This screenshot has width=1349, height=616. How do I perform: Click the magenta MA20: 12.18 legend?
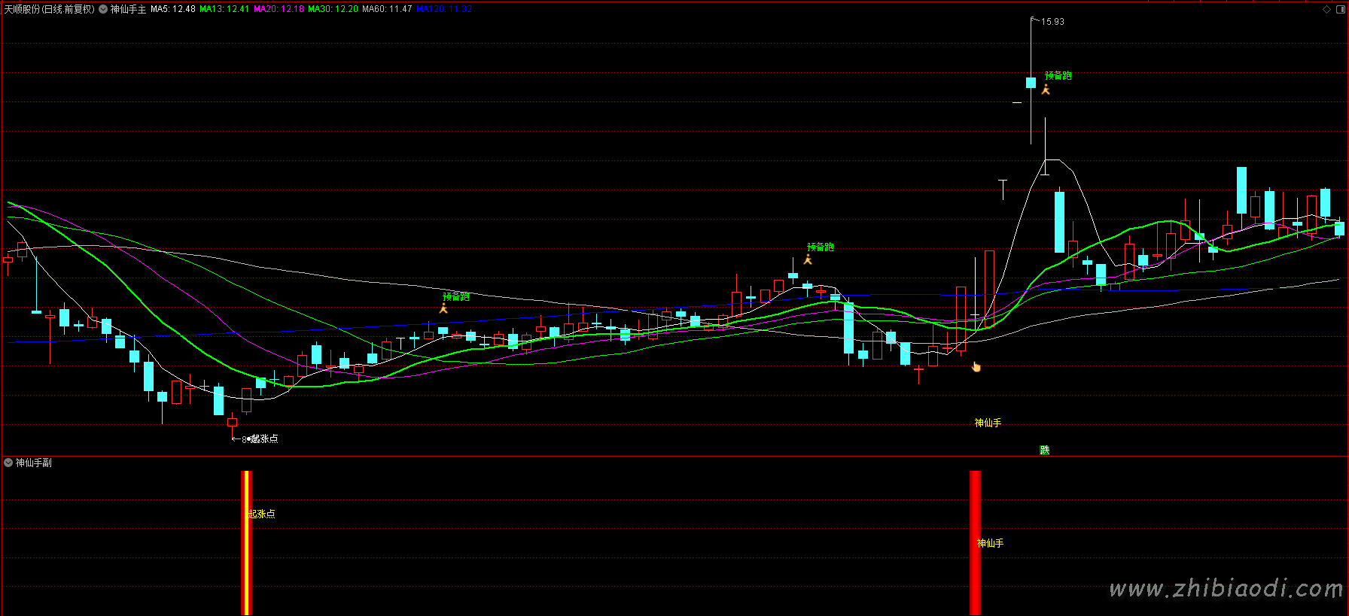click(x=279, y=9)
